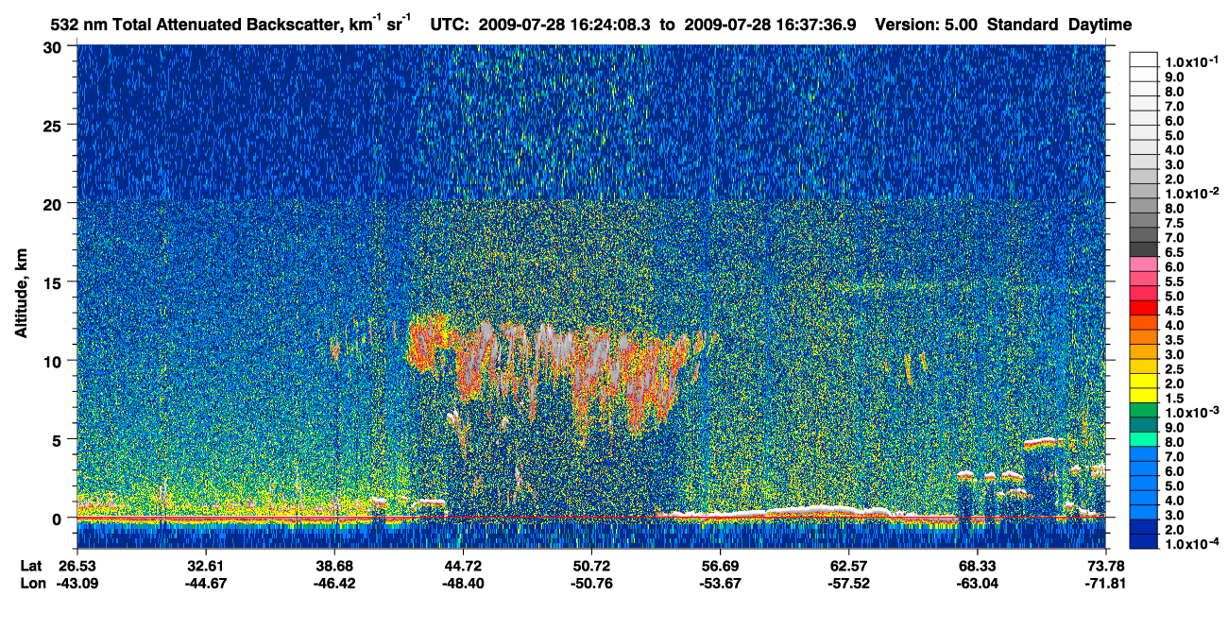This screenshot has height=630, width=1228.
Task: Click the start time '2009-07-28 16:24:08.3'
Action: (x=564, y=25)
